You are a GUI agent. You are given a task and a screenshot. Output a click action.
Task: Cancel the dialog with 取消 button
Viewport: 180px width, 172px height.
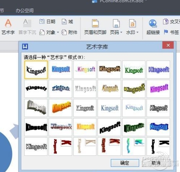[156, 163]
